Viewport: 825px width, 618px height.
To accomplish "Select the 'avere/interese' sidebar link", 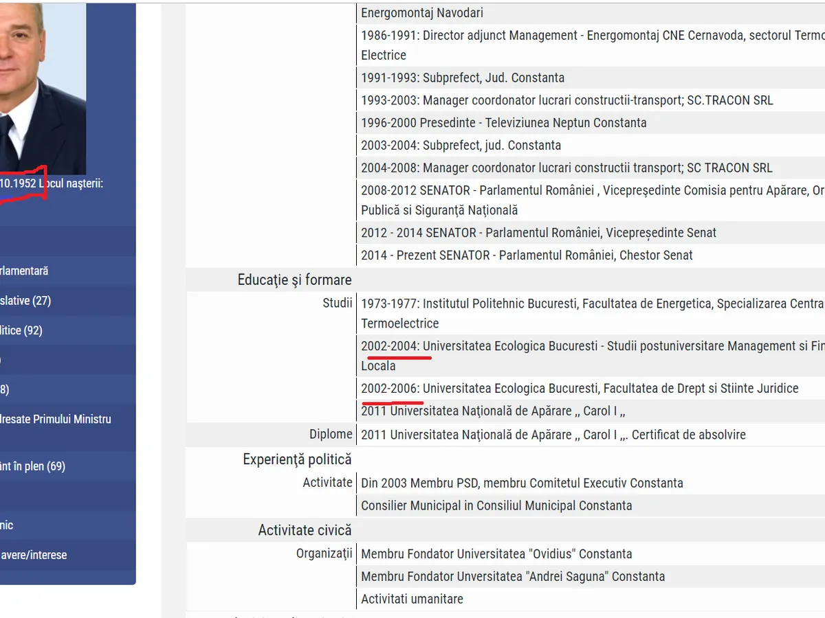I will click(x=34, y=555).
